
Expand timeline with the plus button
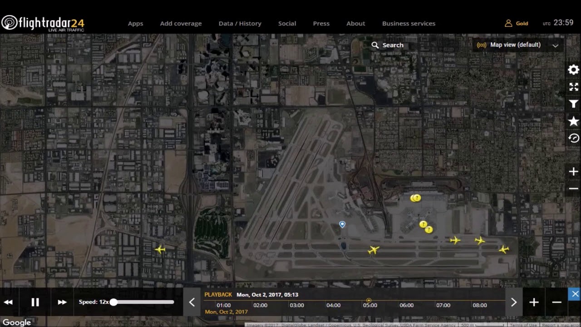pyautogui.click(x=534, y=302)
